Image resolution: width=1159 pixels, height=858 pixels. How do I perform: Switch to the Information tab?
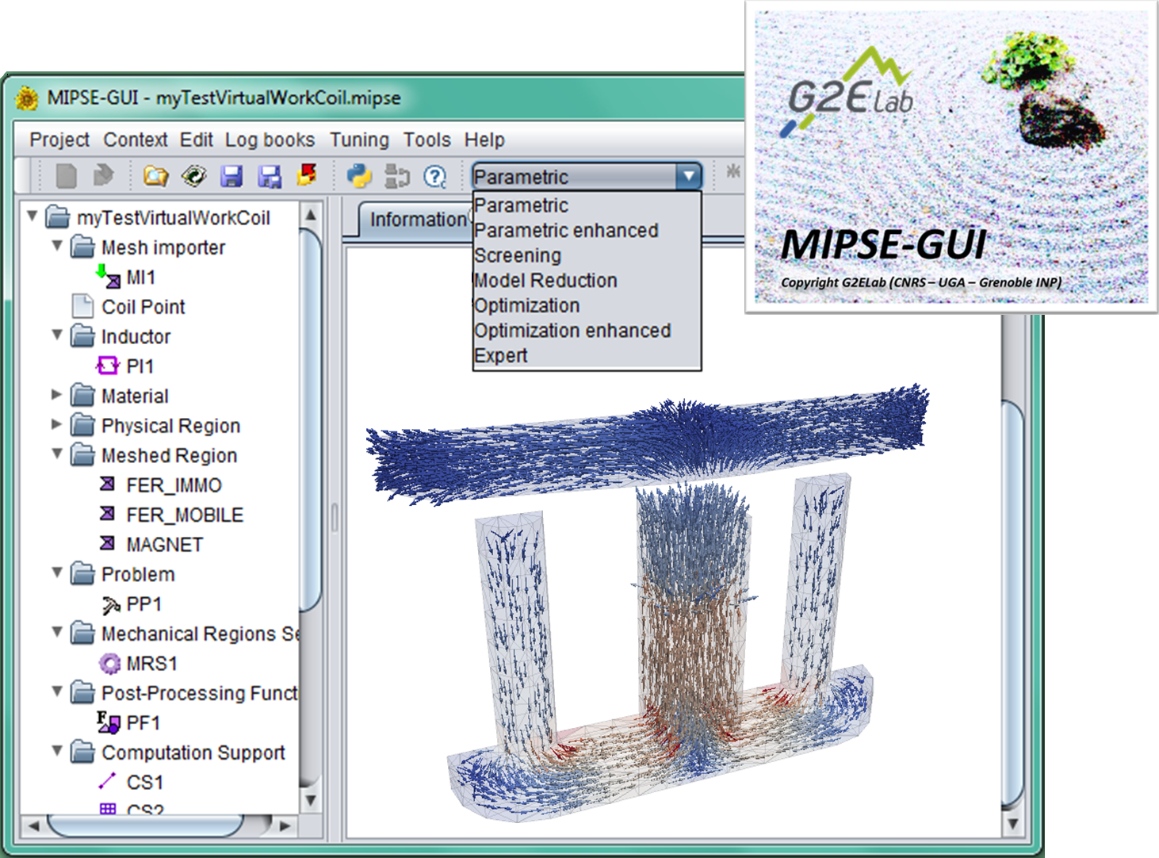pos(417,220)
